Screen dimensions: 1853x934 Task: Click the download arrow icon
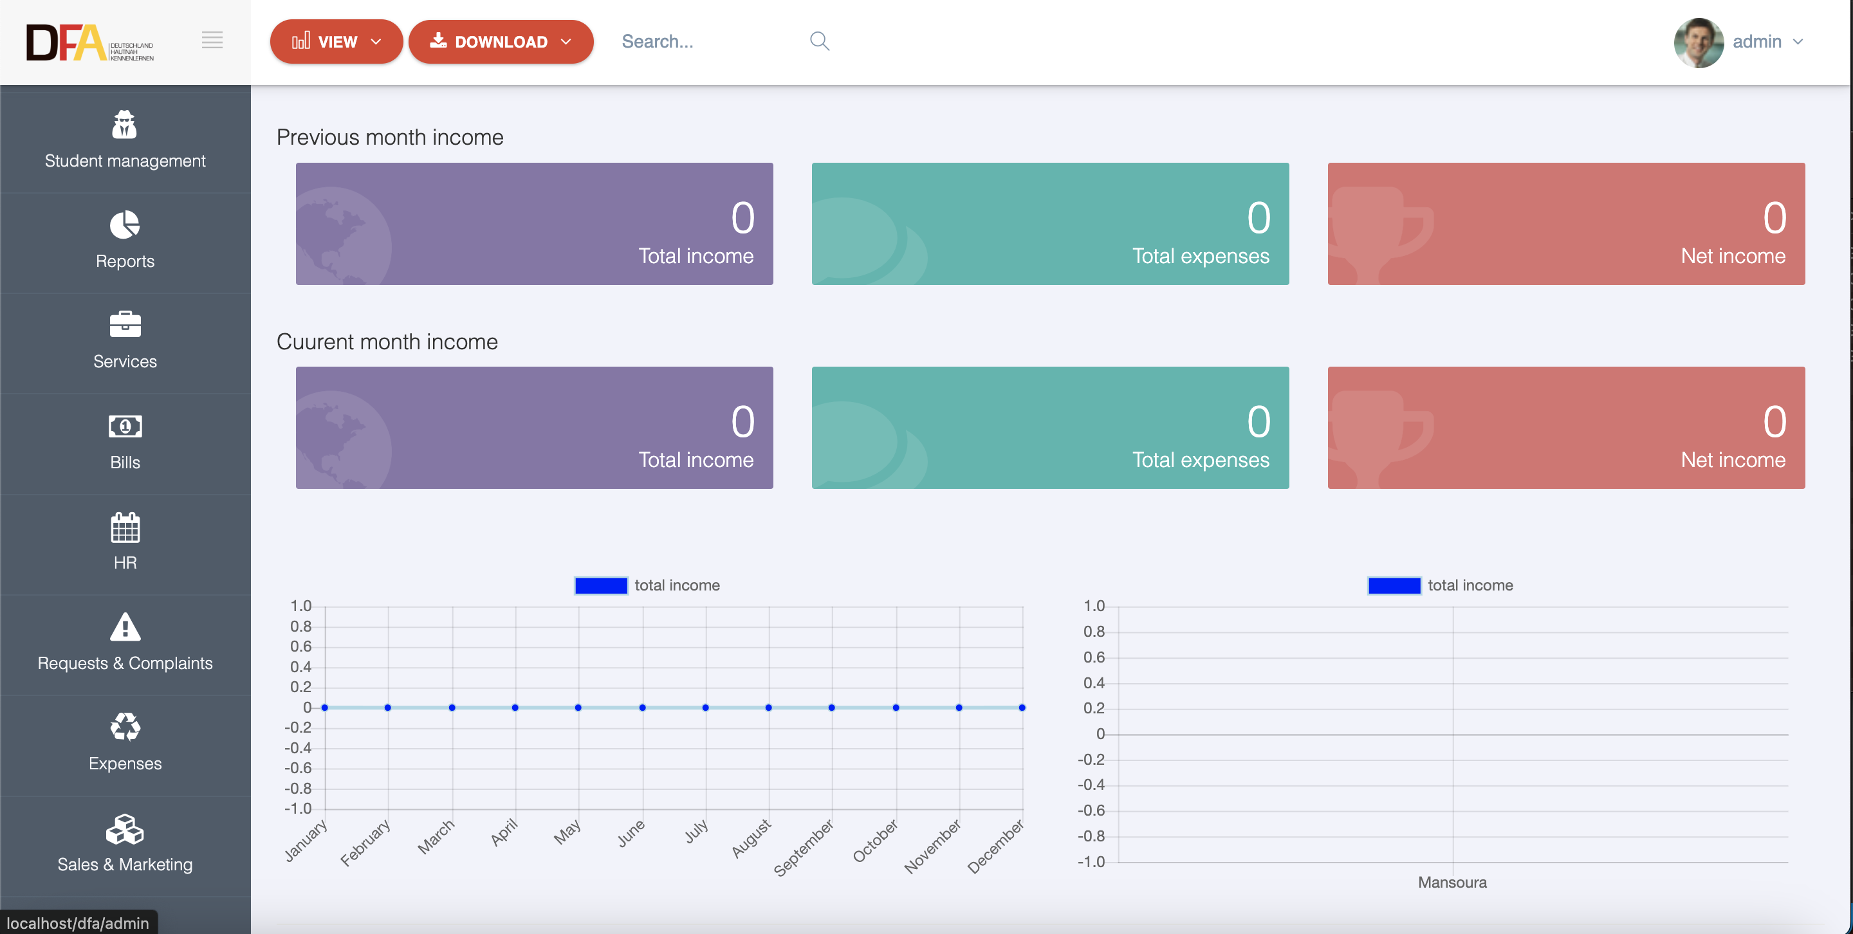438,41
